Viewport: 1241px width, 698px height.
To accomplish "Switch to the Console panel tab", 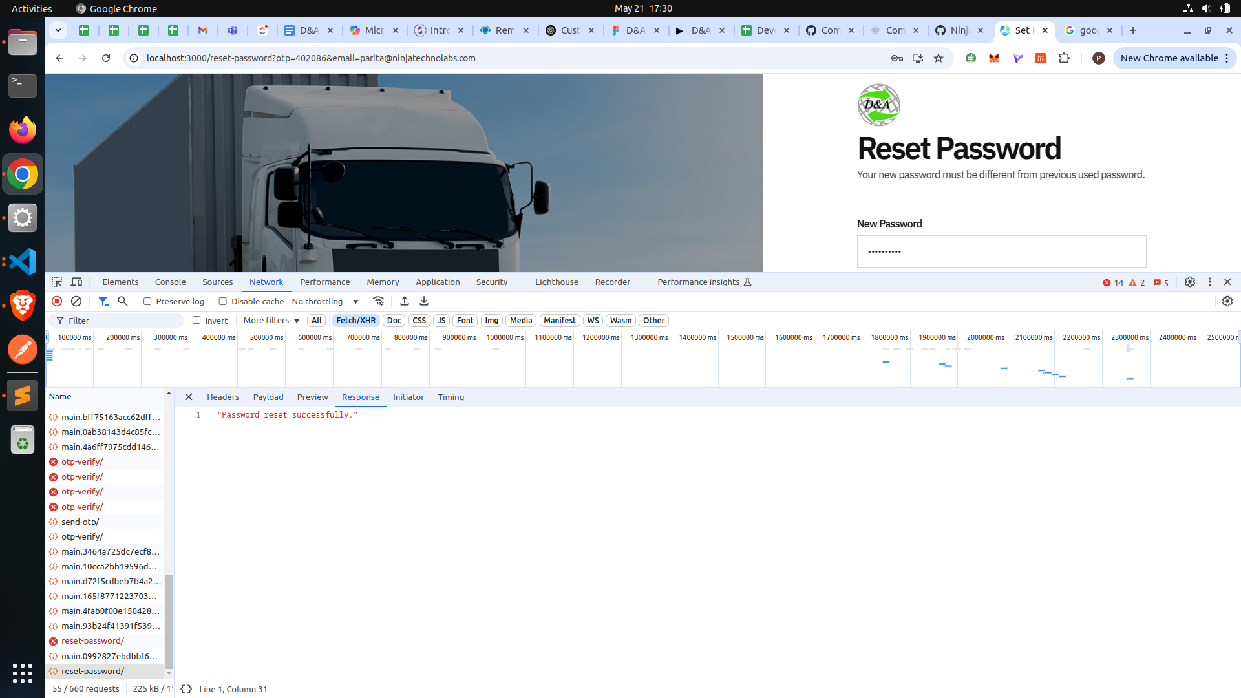I will tap(170, 282).
